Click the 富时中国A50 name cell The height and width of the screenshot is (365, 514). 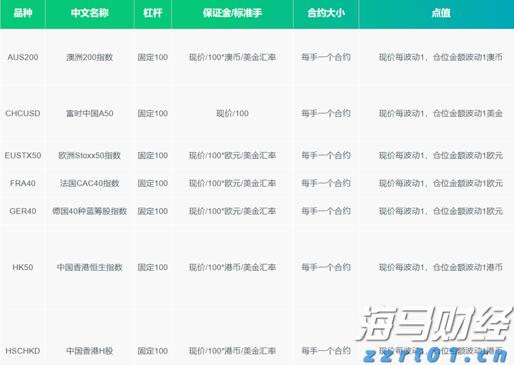tap(89, 114)
